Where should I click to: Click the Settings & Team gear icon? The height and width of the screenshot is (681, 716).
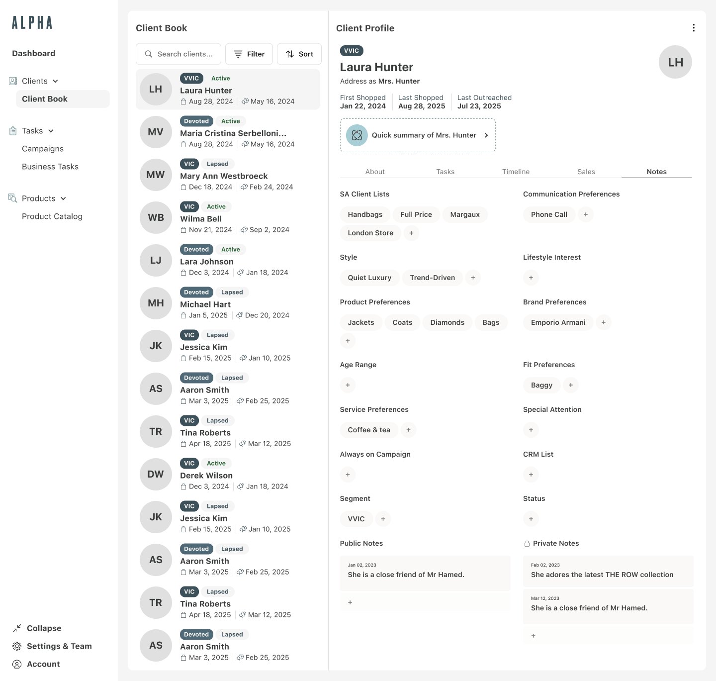(17, 646)
